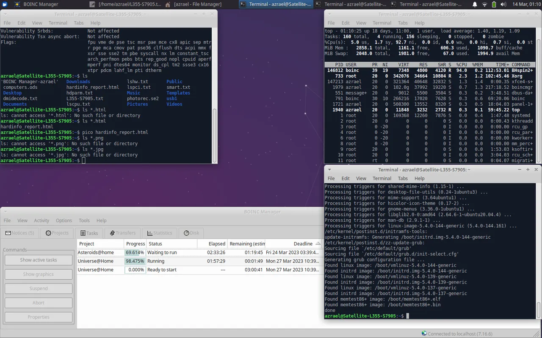Viewport: 542px width, 338px height.
Task: Open the Help menu in the top-right terminal
Action: tap(420, 23)
